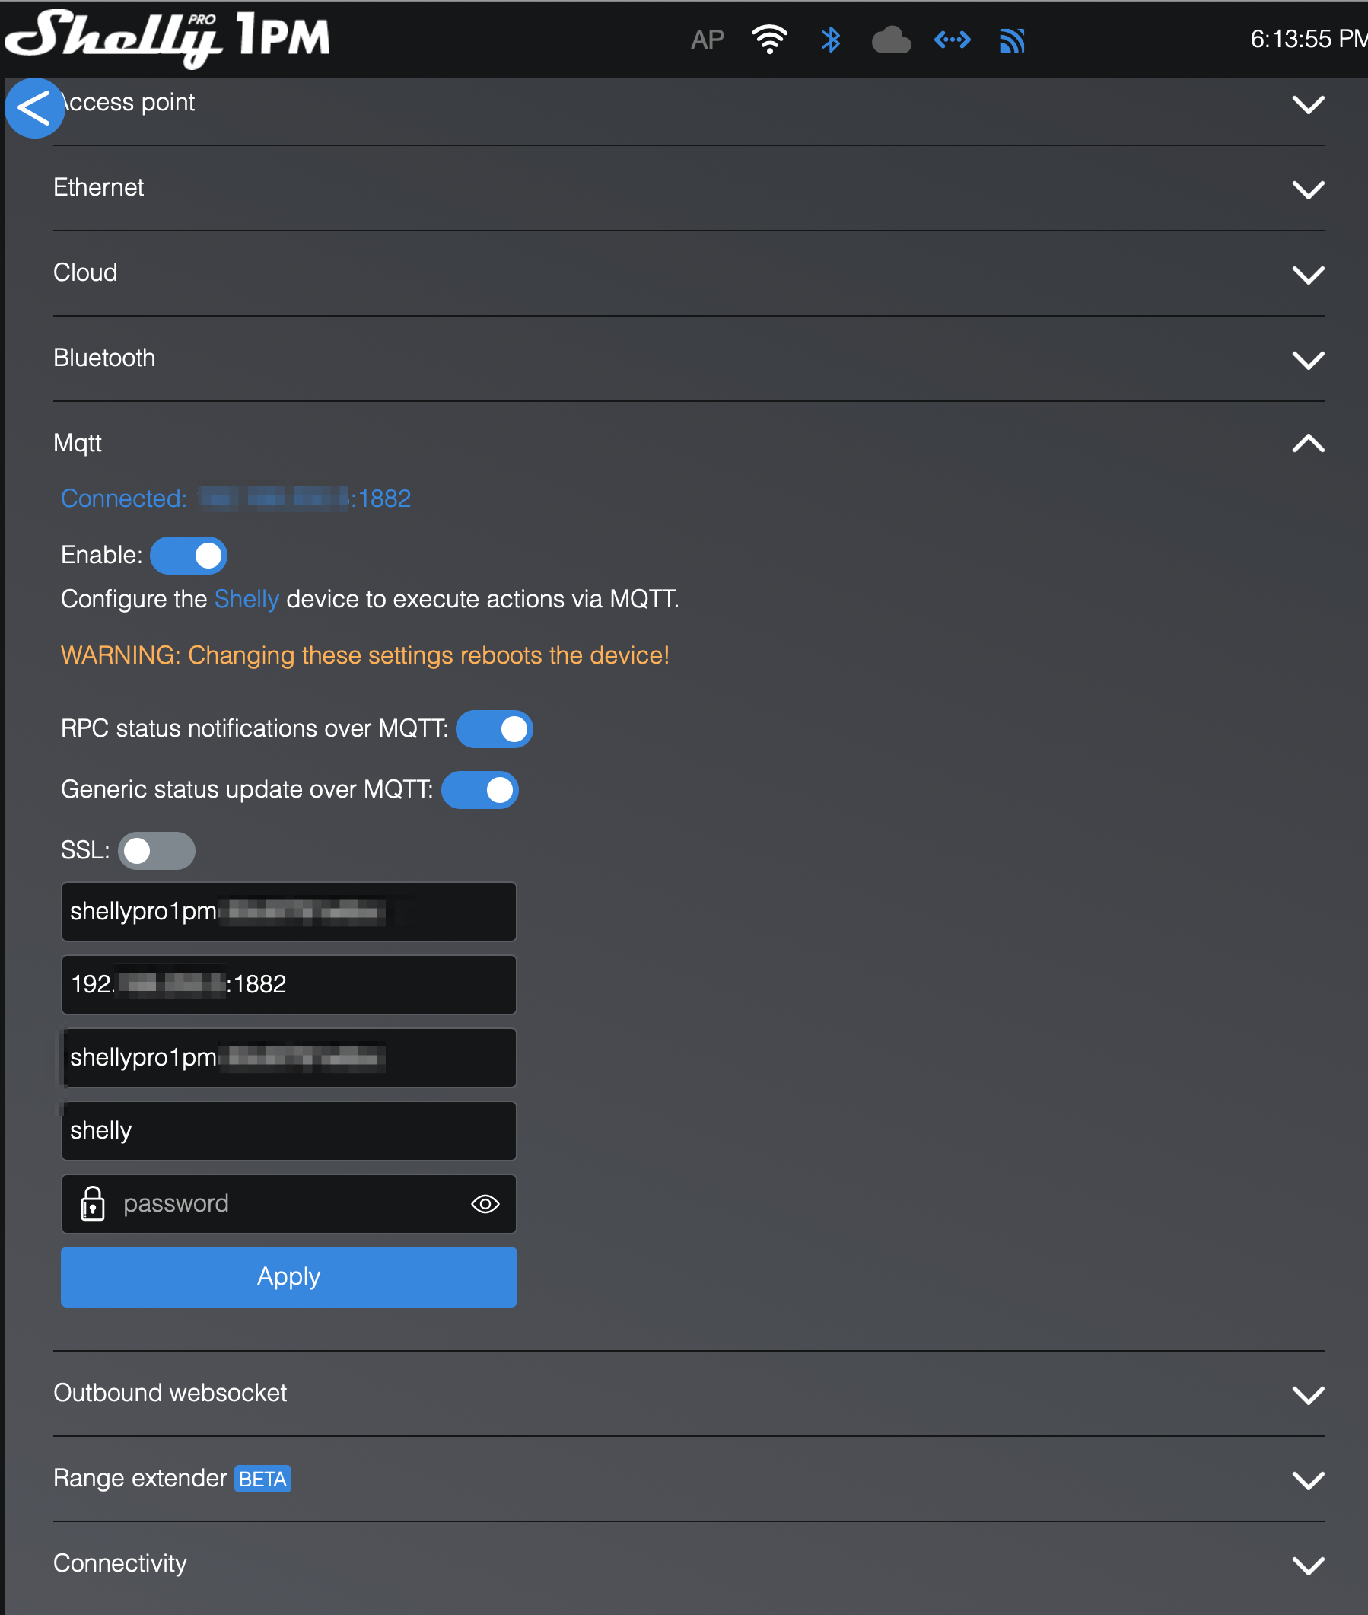
Task: Show password with the eye icon
Action: (x=485, y=1204)
